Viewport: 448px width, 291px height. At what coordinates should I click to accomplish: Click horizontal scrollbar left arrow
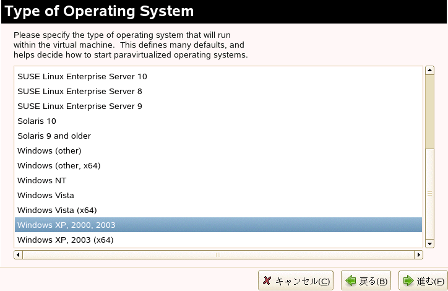(19, 254)
